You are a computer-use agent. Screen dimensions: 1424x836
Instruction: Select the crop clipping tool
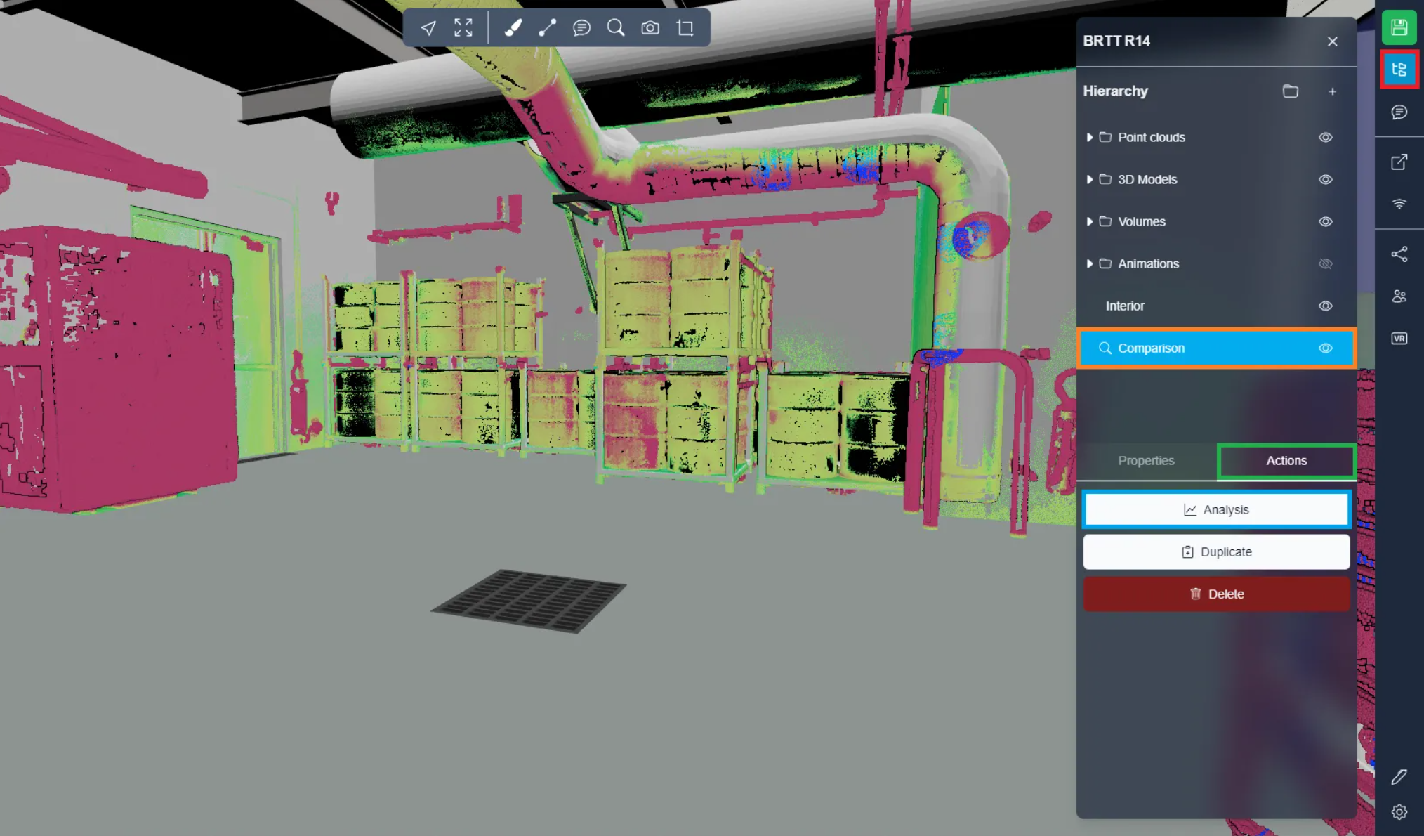tap(685, 28)
